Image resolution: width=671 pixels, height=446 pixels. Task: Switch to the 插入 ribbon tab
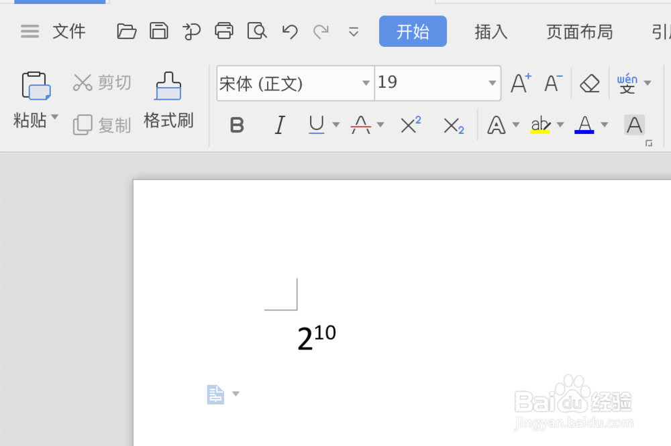coord(491,31)
